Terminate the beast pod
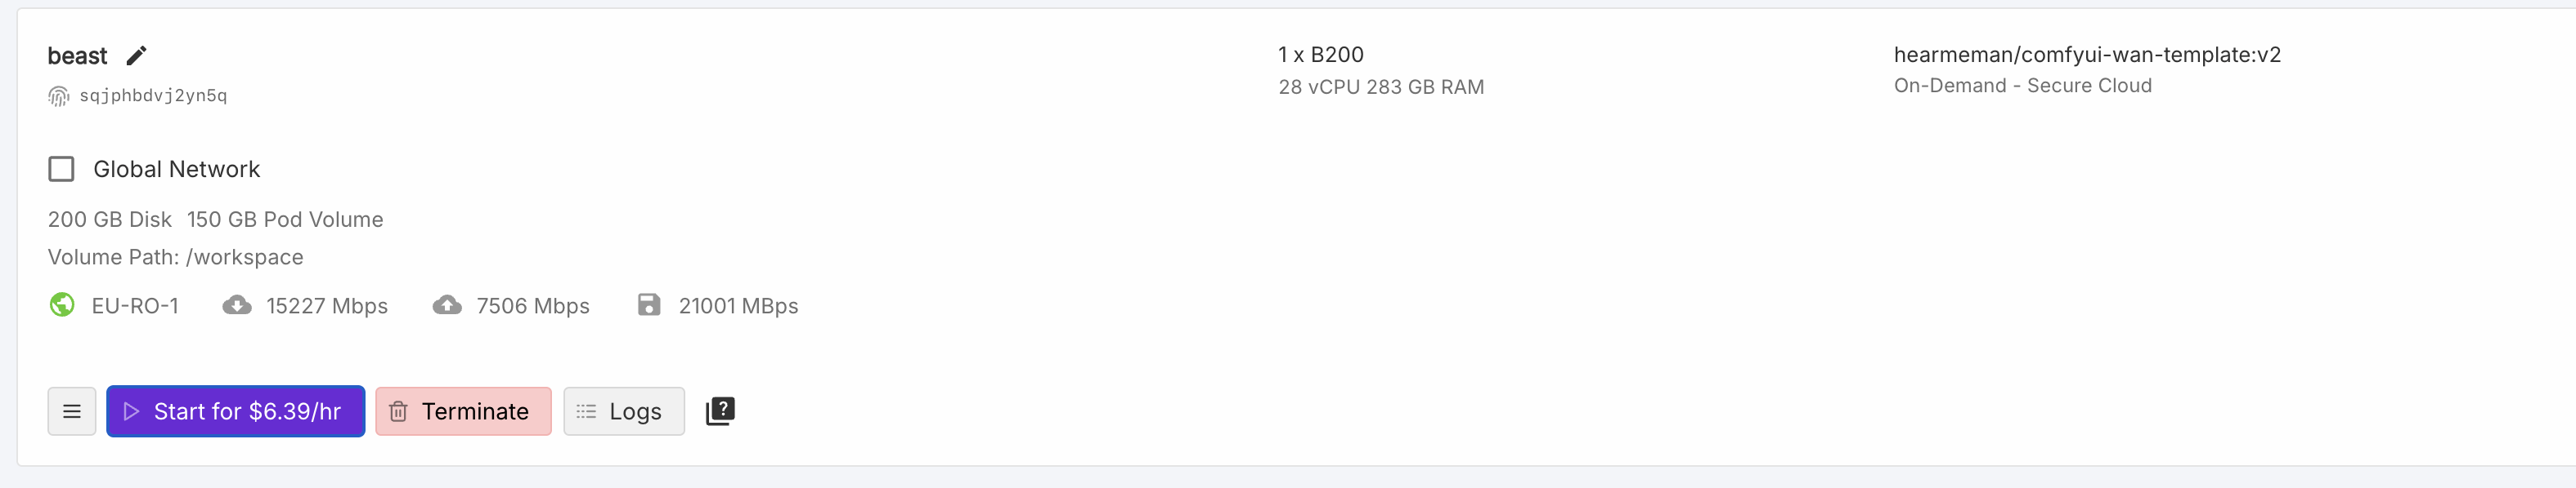 point(463,411)
